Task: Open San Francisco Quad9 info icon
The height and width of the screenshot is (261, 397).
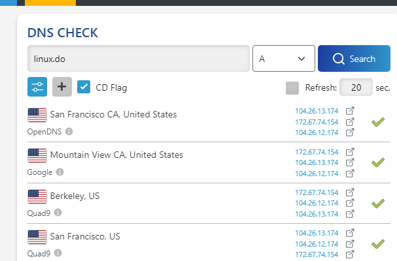Action: tap(58, 253)
